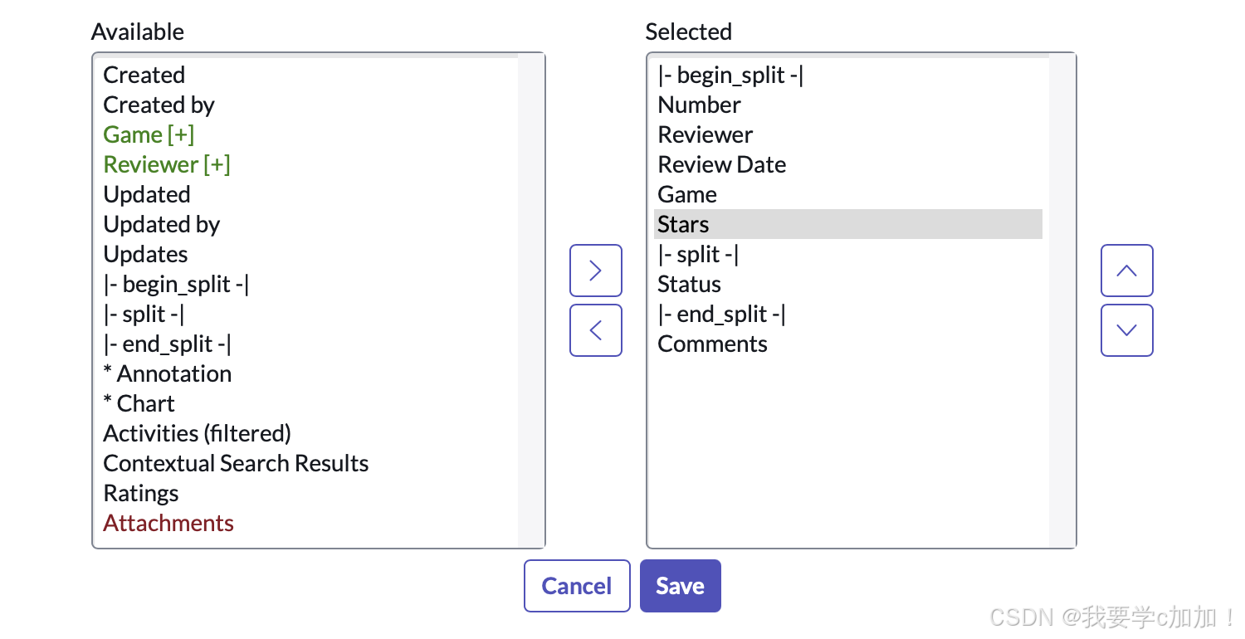Choose Contextual Search Results option
This screenshot has width=1245, height=639.
point(236,463)
